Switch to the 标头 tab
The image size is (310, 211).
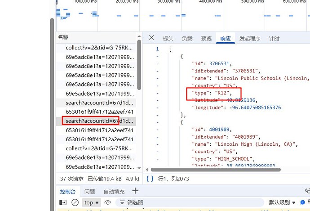tap(168, 39)
